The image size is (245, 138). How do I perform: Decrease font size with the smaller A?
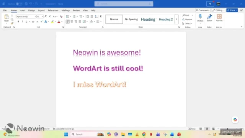[50, 16]
